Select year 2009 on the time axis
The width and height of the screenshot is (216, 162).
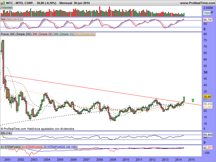coord(113,160)
